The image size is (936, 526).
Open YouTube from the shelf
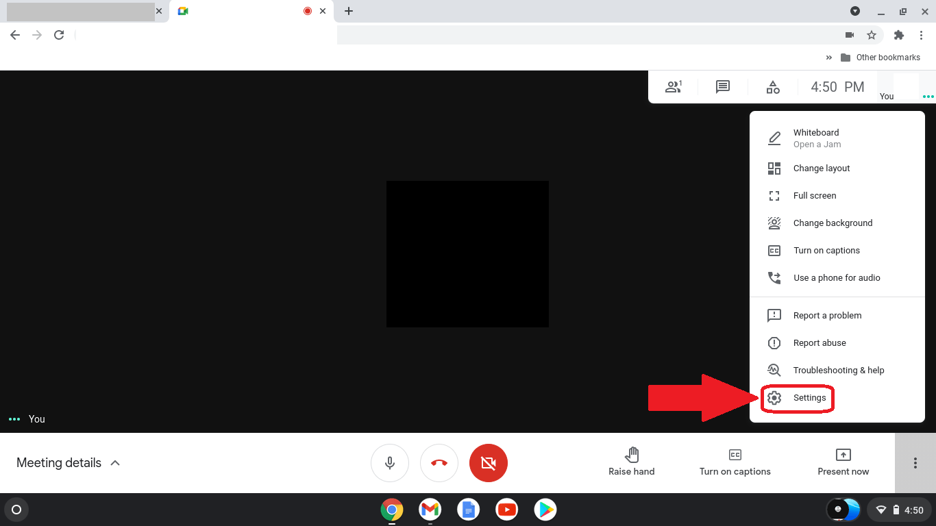pos(507,510)
